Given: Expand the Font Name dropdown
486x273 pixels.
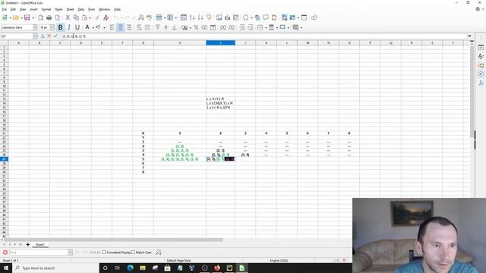Looking at the screenshot, I should (35, 27).
